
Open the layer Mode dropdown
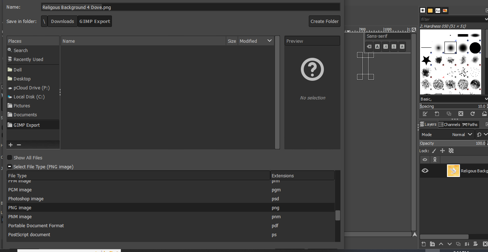(447, 135)
